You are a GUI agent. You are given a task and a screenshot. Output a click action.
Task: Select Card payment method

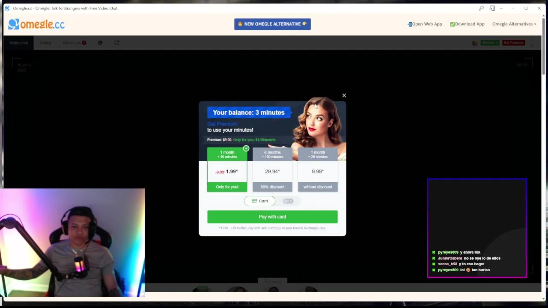pos(259,201)
